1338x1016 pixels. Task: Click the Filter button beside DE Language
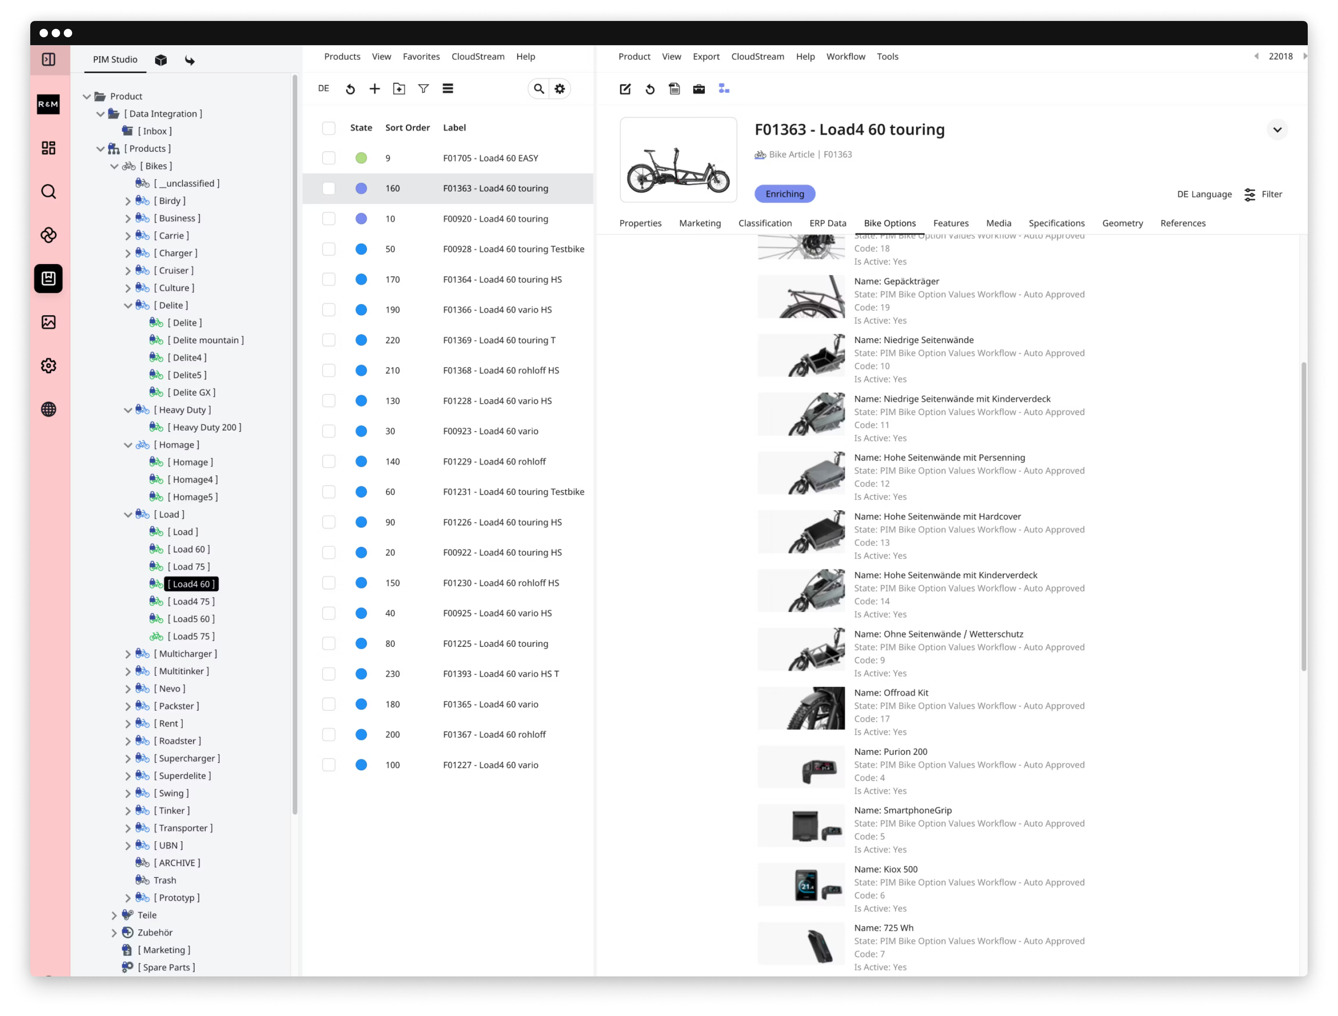click(x=1263, y=194)
